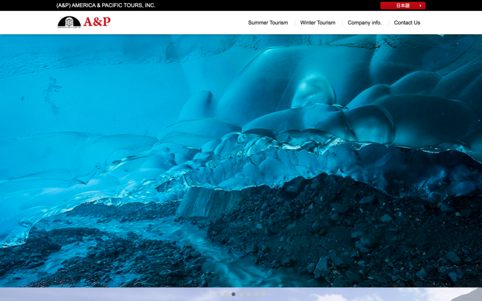The width and height of the screenshot is (482, 301).
Task: Click the red A&P logo text
Action: tap(97, 22)
